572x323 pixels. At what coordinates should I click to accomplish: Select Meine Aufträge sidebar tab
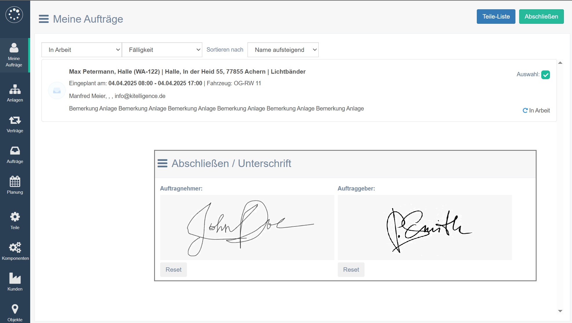click(x=14, y=55)
